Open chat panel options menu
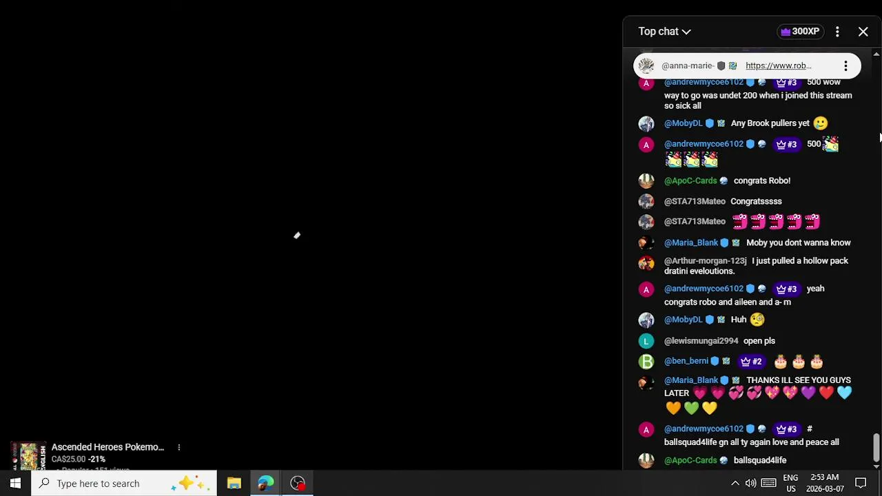 [x=837, y=32]
